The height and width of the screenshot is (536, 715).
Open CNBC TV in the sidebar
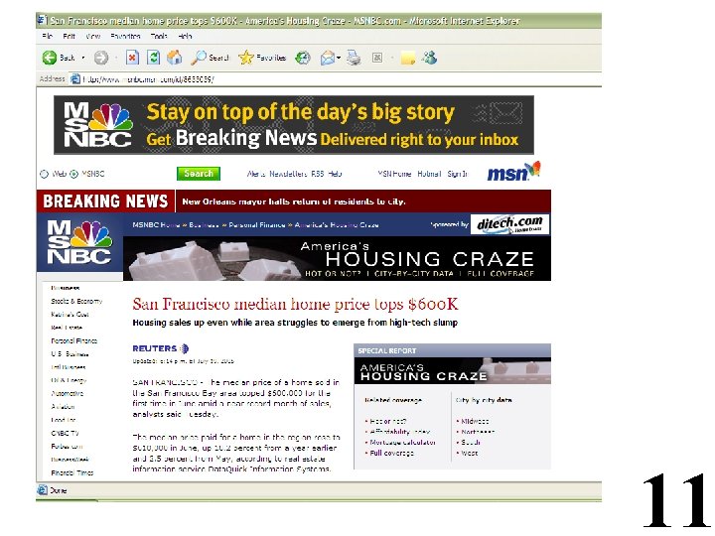coord(65,433)
